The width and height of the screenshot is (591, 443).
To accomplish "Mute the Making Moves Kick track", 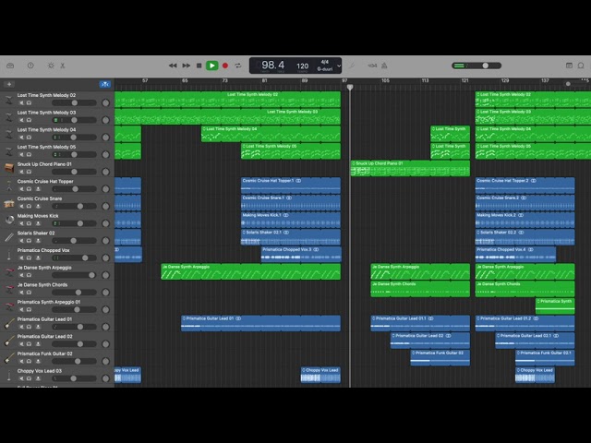I will pos(21,223).
